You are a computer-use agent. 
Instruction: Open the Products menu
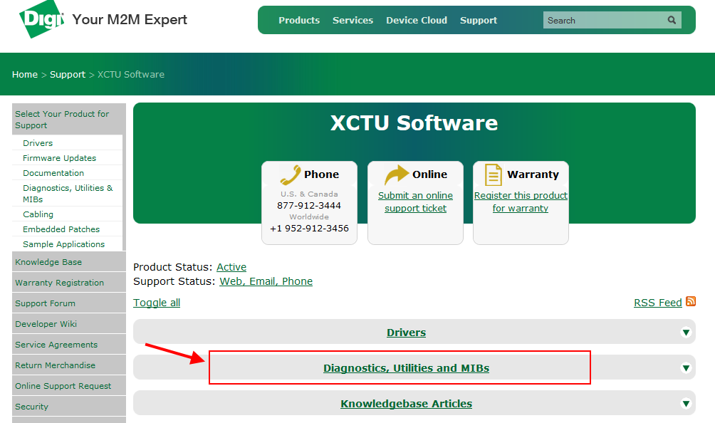(299, 20)
